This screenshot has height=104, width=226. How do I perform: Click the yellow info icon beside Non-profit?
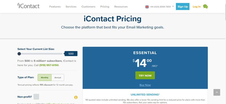pos(76,98)
